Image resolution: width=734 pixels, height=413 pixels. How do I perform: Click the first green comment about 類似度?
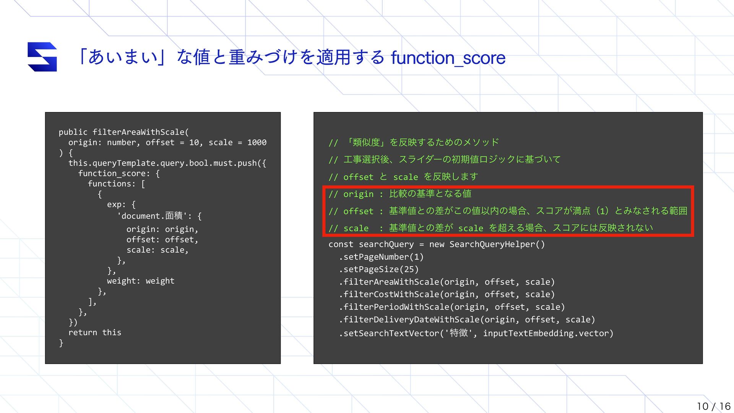pyautogui.click(x=414, y=143)
